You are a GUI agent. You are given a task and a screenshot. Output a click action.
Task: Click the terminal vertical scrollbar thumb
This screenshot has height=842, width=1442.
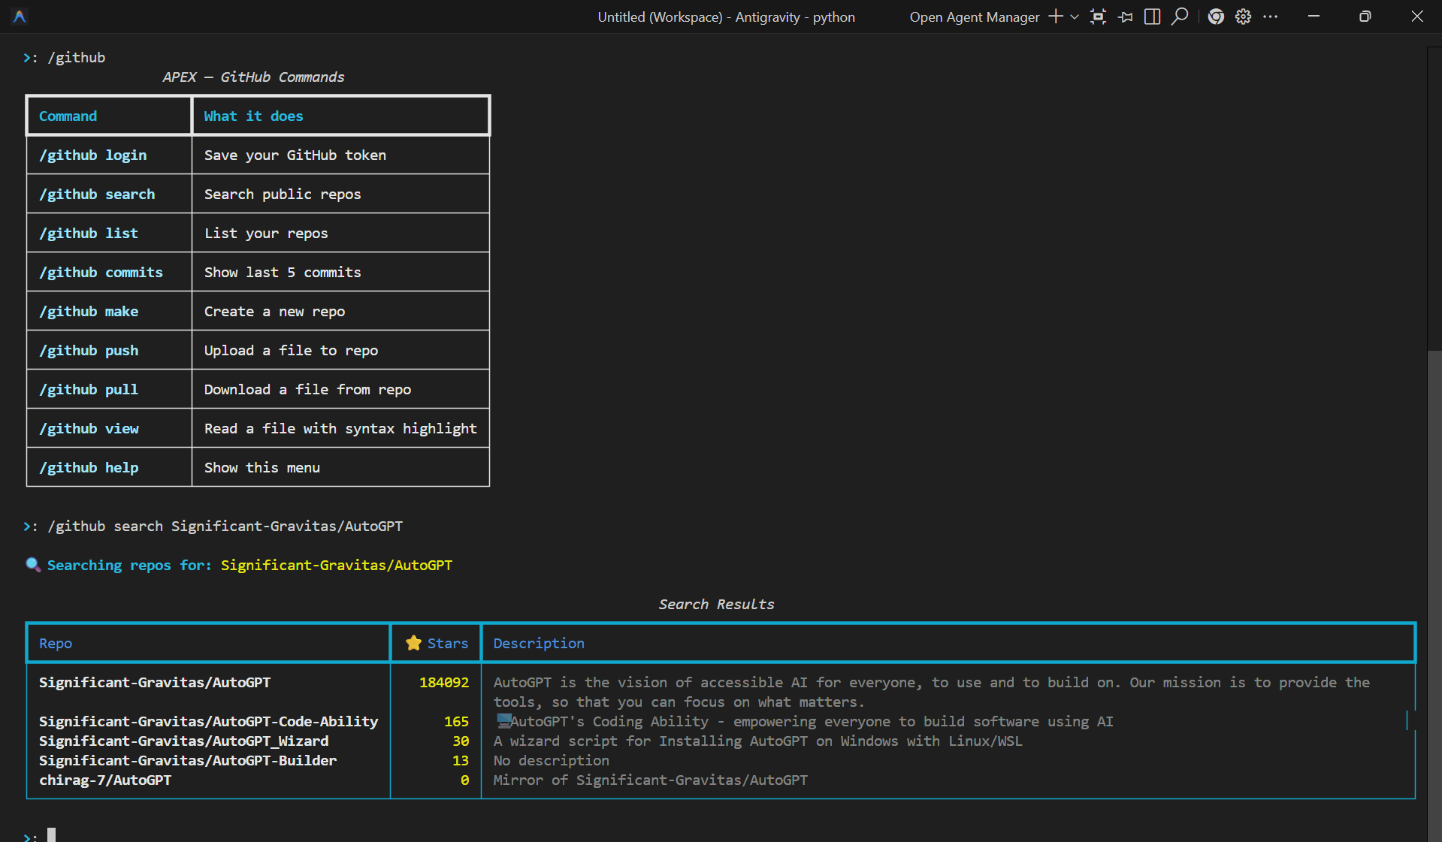1434,595
